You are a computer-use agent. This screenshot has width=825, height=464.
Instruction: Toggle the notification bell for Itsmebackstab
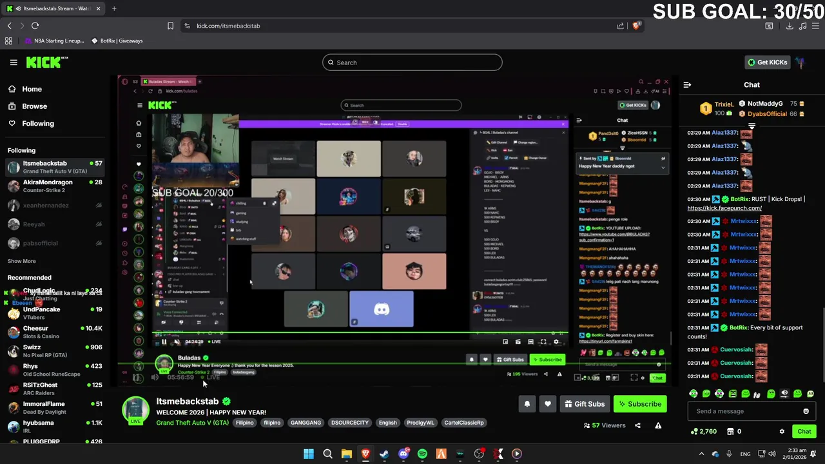tap(527, 404)
